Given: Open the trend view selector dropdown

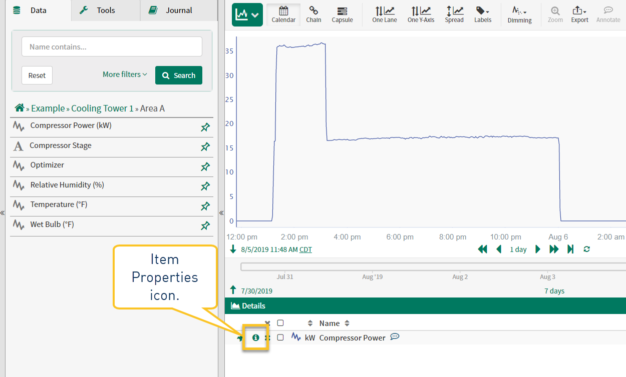Looking at the screenshot, I should click(x=247, y=15).
